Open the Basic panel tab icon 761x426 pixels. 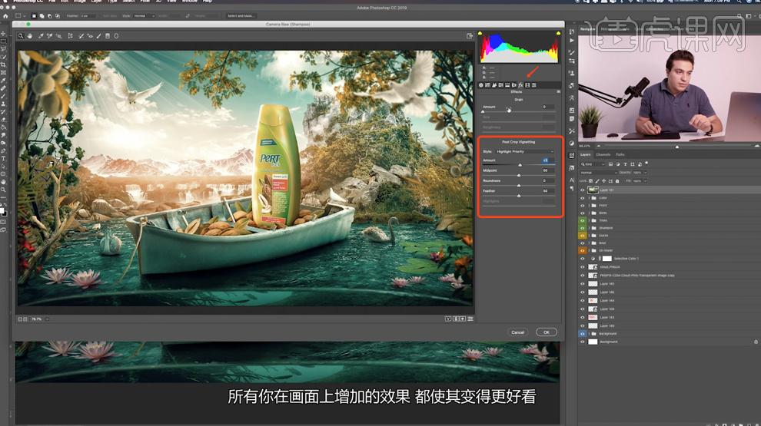(481, 85)
